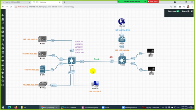195x110 pixels.
Task: Click the lock lab sidebar icon
Action: 3,65
